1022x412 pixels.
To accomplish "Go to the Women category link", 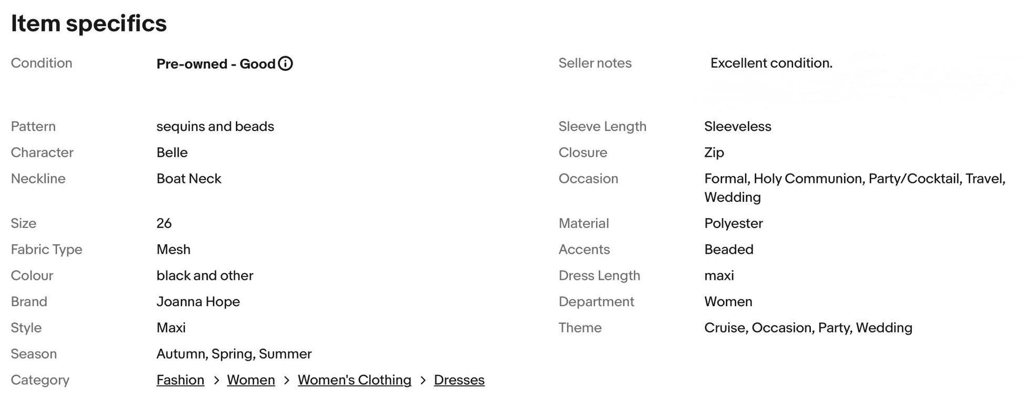I will [x=251, y=380].
